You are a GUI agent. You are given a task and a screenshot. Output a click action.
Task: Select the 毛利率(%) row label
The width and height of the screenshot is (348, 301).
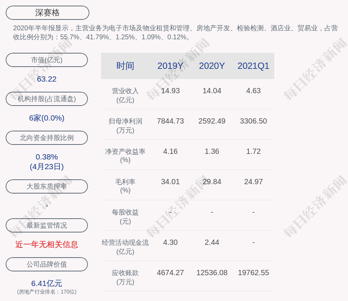[x=125, y=186]
